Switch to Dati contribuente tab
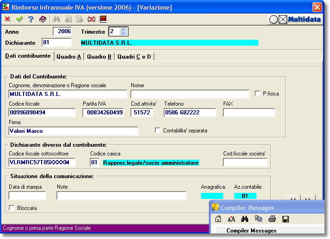This screenshot has width=330, height=239. pos(28,56)
